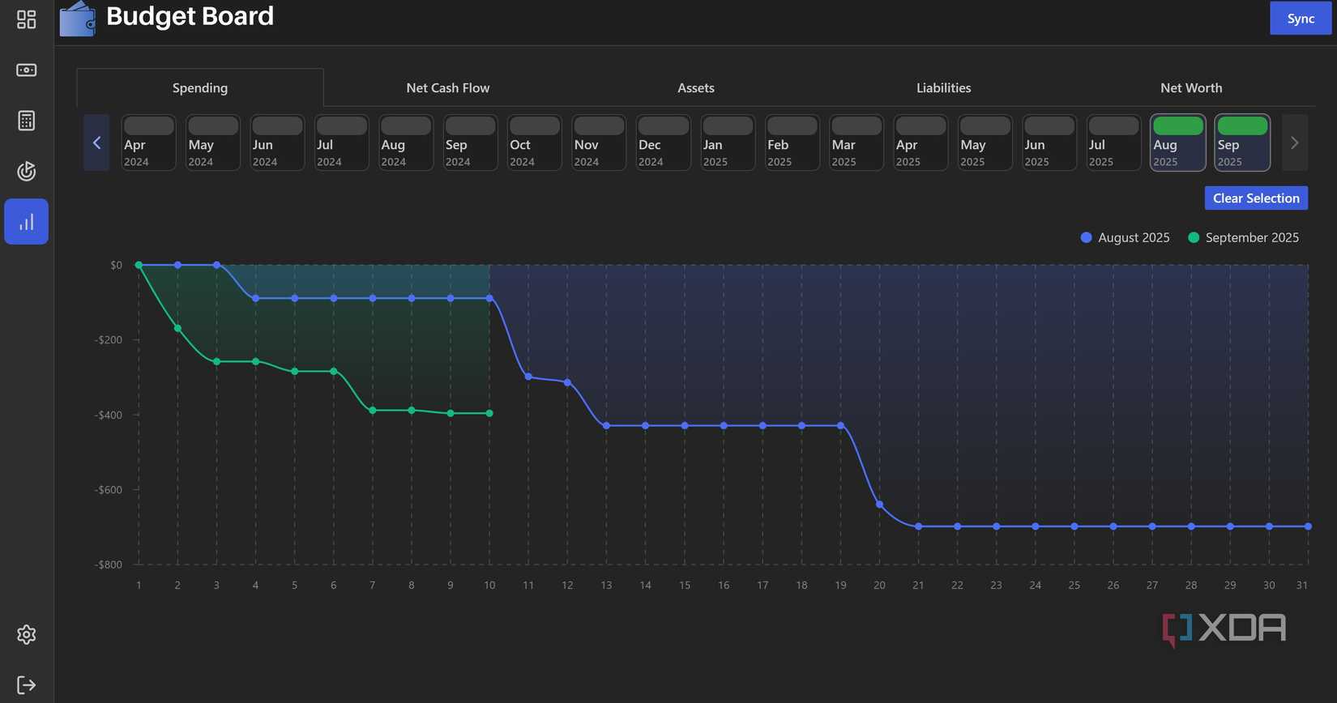The width and height of the screenshot is (1337, 703).
Task: Switch to the Spending tab
Action: click(200, 87)
